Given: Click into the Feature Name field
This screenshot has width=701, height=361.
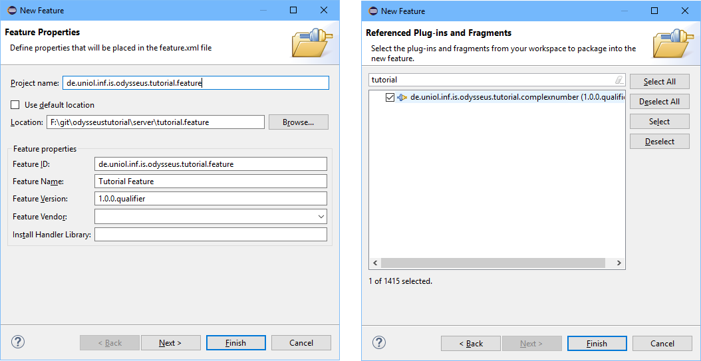Looking at the screenshot, I should tap(210, 181).
